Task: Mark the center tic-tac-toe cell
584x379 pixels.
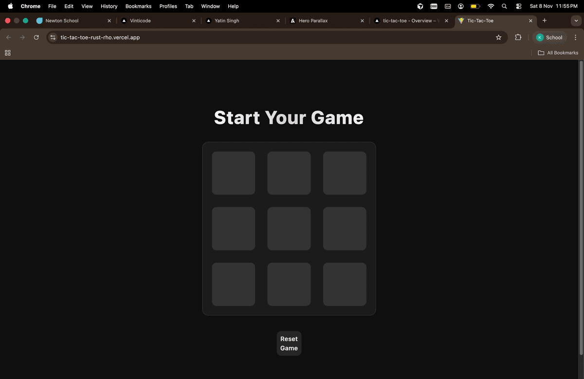Action: pos(289,229)
